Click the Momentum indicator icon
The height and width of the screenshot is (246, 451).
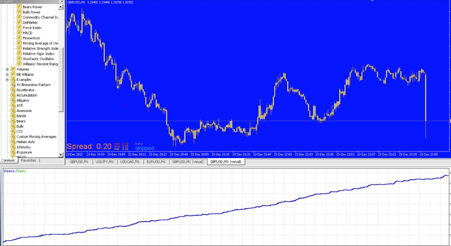pos(19,38)
